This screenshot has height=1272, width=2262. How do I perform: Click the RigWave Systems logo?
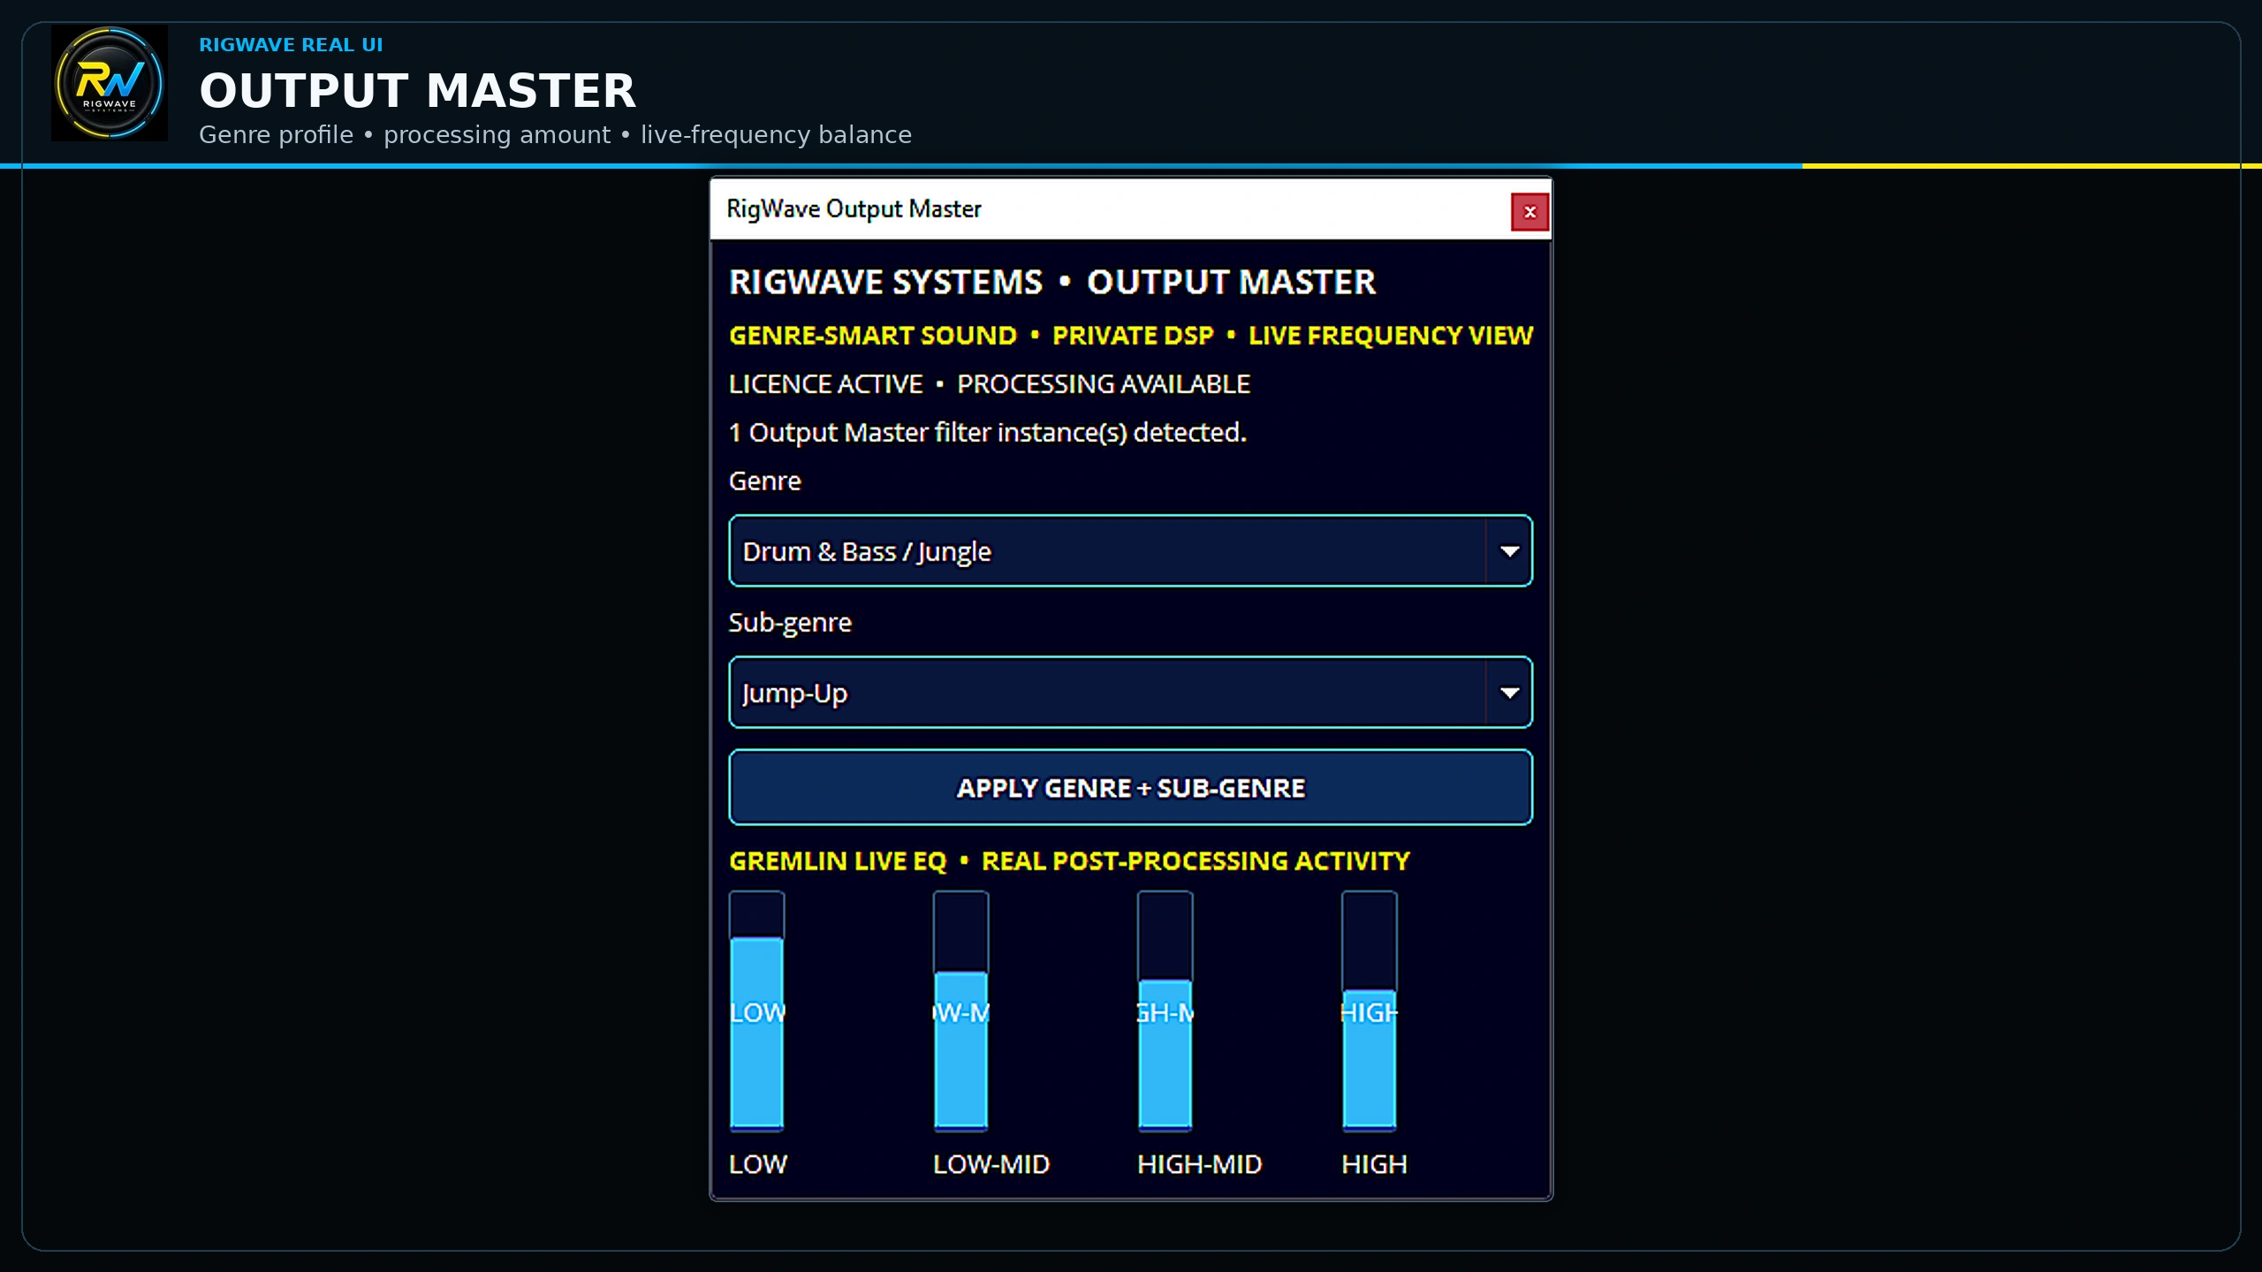click(110, 83)
